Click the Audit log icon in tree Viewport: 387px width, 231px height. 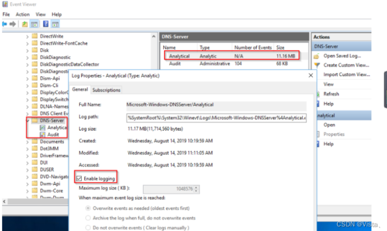[43, 134]
